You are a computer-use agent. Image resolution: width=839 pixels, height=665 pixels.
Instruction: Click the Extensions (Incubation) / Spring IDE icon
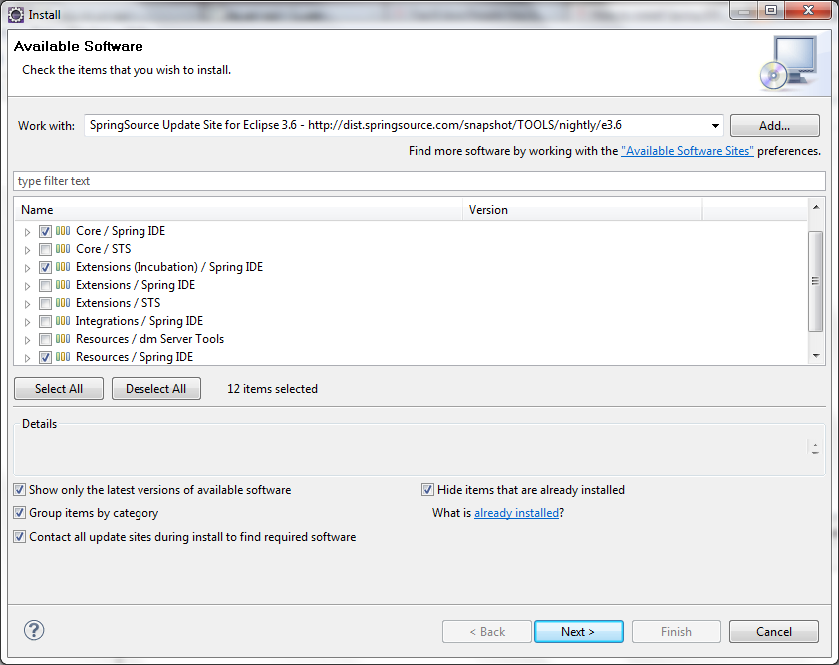click(x=61, y=266)
